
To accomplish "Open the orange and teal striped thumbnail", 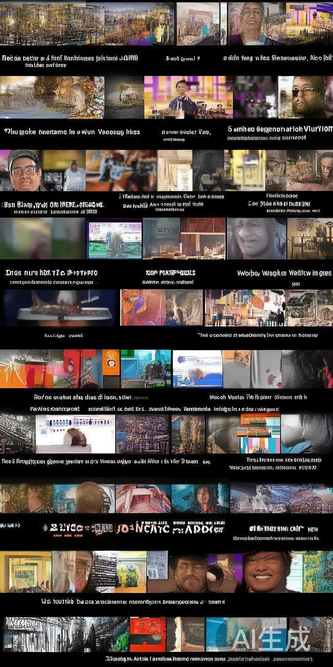I will pyautogui.click(x=260, y=433).
